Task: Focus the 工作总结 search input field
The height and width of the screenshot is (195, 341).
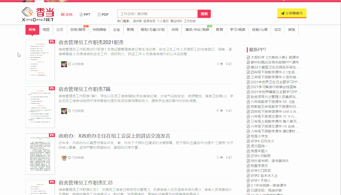Action: pyautogui.click(x=157, y=14)
